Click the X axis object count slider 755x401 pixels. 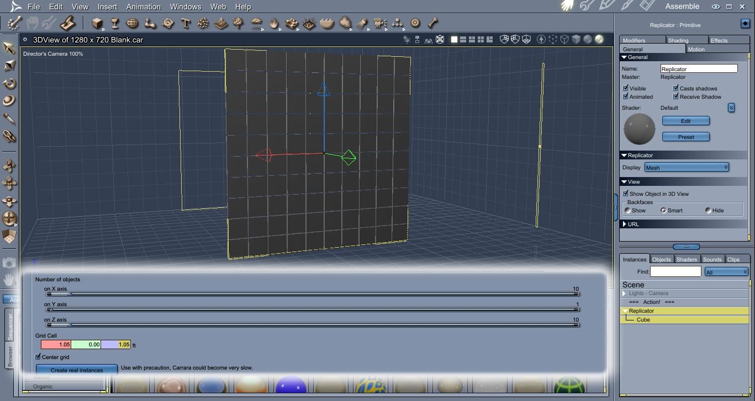coord(313,294)
